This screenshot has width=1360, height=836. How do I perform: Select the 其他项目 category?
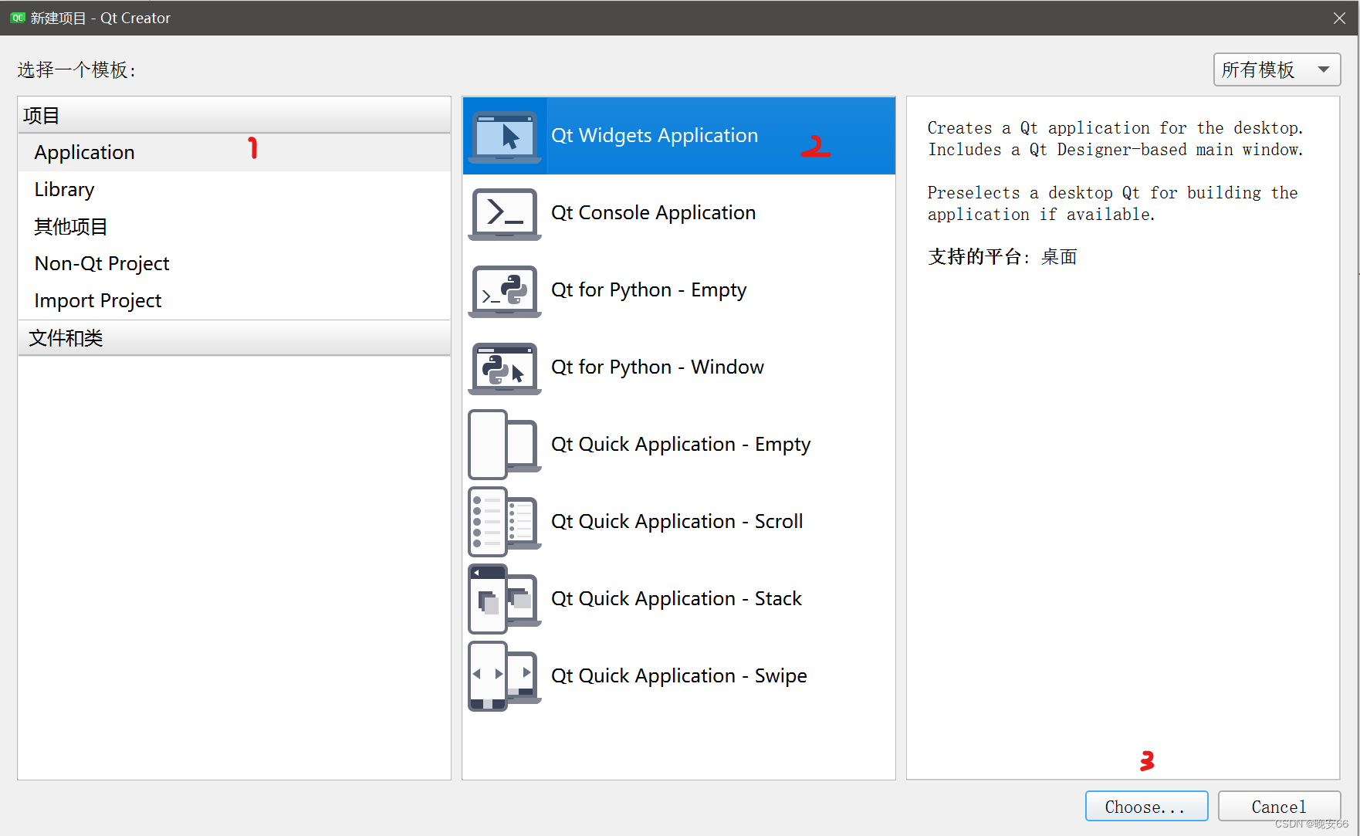[x=235, y=226]
